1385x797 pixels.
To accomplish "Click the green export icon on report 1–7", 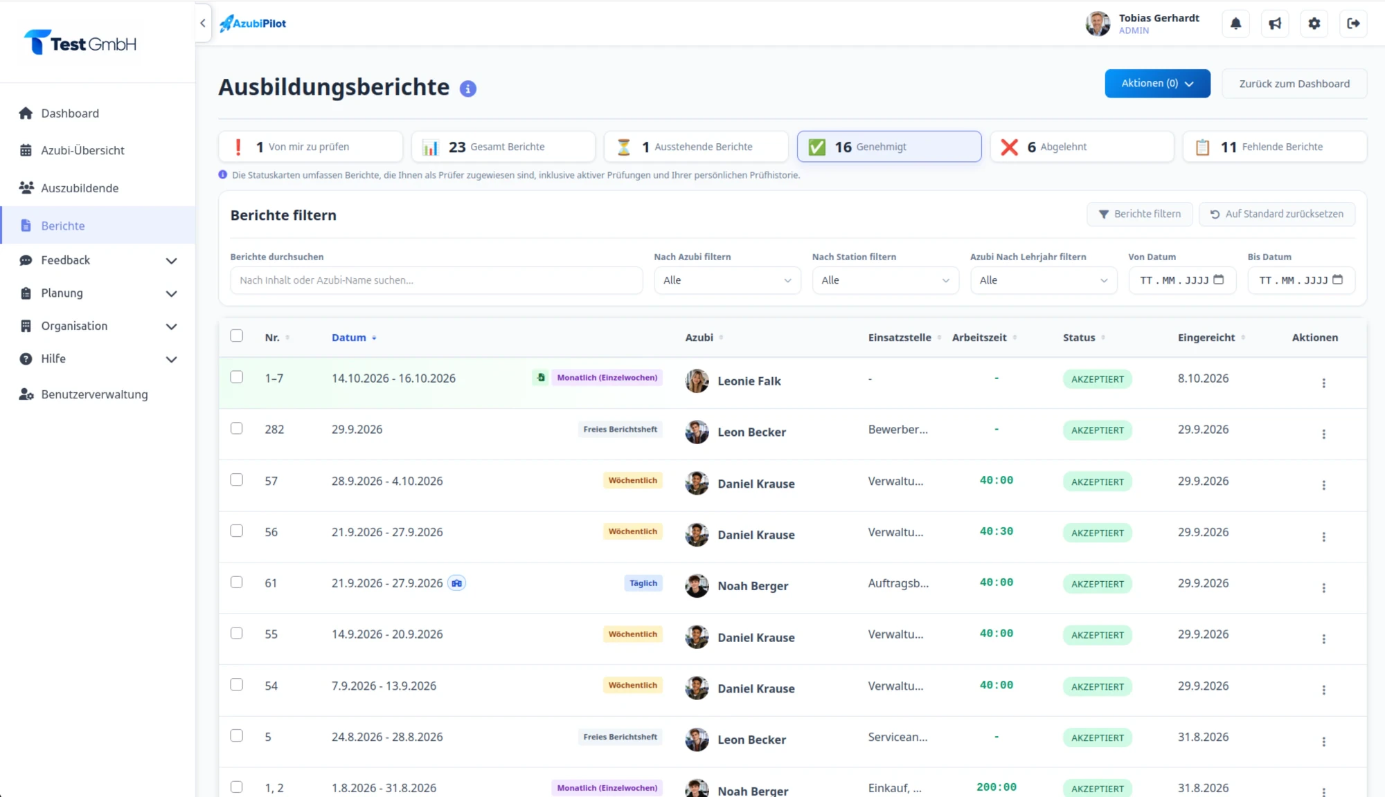I will pyautogui.click(x=540, y=378).
